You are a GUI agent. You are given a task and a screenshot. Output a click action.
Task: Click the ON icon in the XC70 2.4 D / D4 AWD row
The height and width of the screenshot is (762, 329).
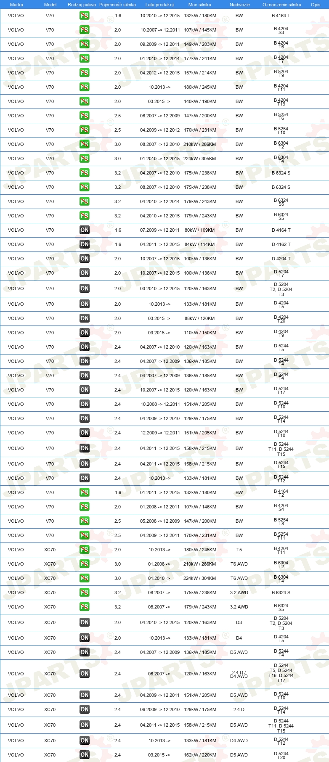point(84,674)
